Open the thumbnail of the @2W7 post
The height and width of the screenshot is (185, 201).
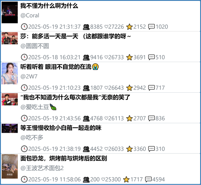coord(10,73)
